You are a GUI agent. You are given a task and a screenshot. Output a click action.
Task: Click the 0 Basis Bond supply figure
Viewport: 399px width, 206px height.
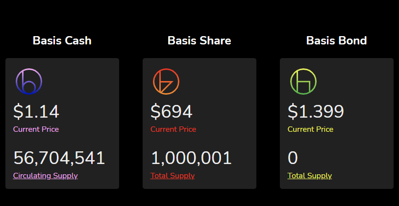tap(293, 158)
